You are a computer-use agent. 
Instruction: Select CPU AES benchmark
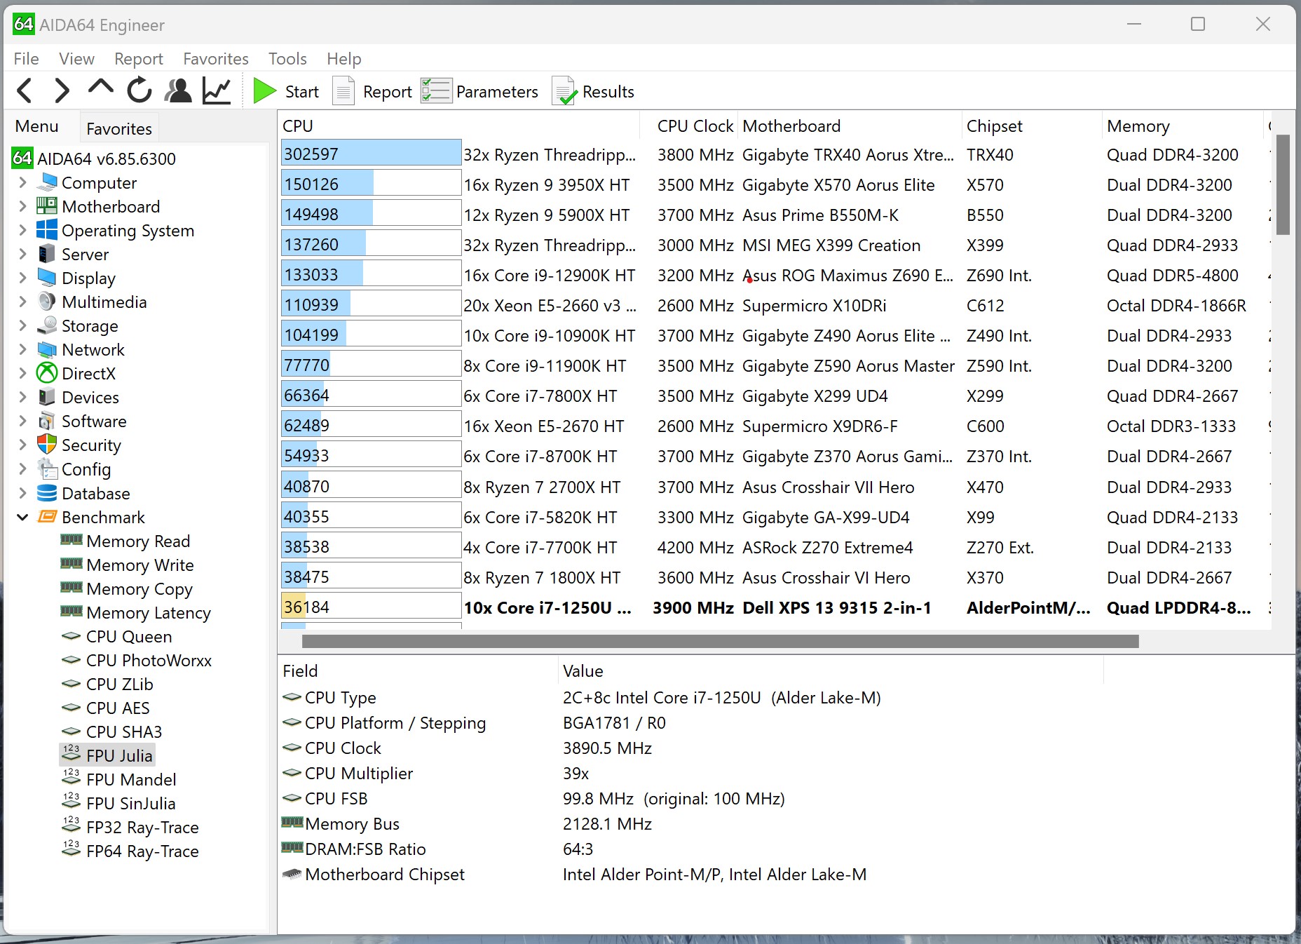tap(118, 708)
